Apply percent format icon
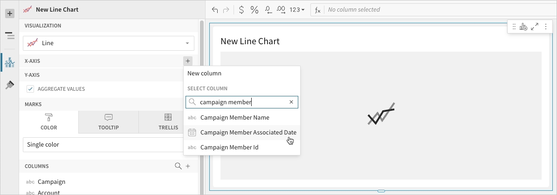 pyautogui.click(x=254, y=10)
